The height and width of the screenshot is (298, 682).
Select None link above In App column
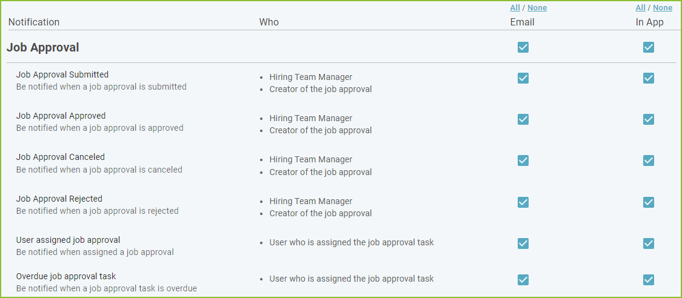point(663,8)
